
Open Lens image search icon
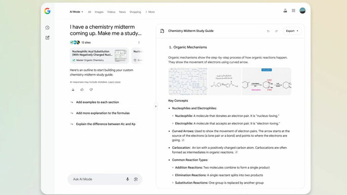point(136,179)
